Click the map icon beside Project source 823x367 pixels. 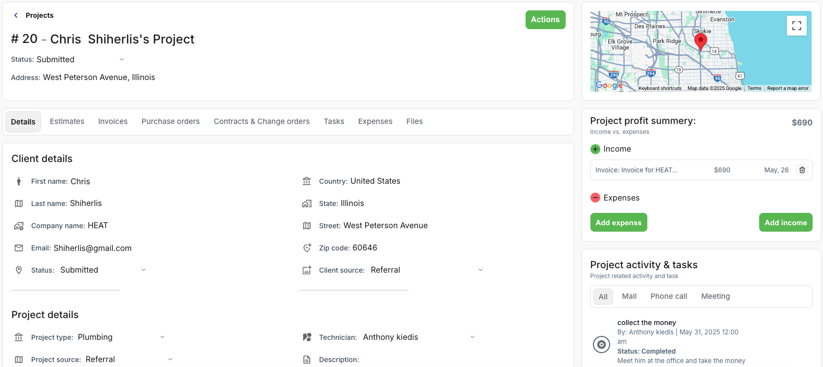pyautogui.click(x=19, y=360)
